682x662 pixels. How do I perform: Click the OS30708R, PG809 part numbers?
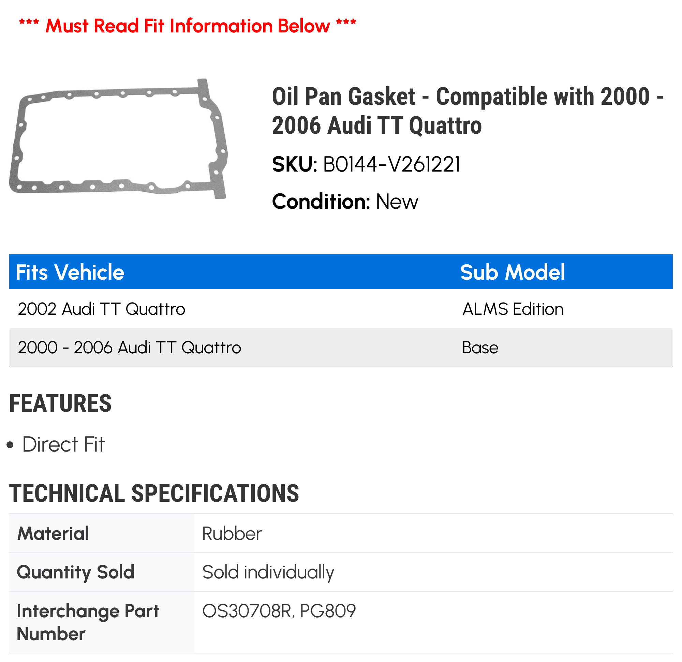pos(279,611)
